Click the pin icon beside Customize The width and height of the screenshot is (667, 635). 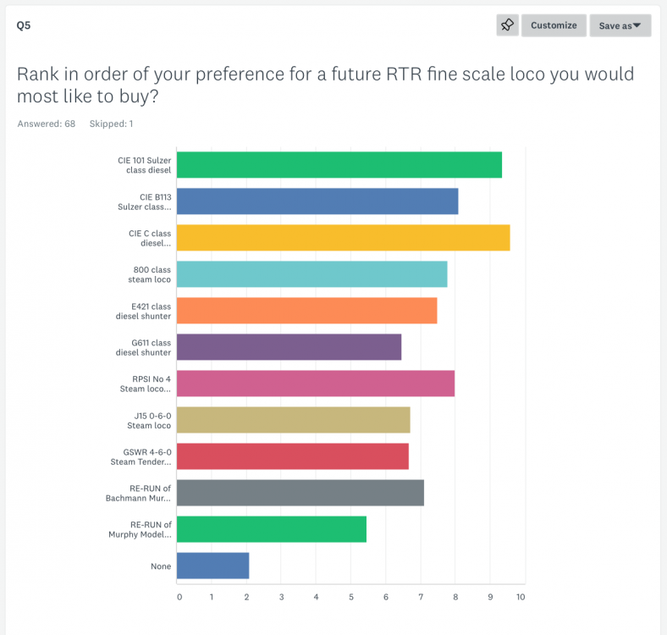[x=507, y=25]
